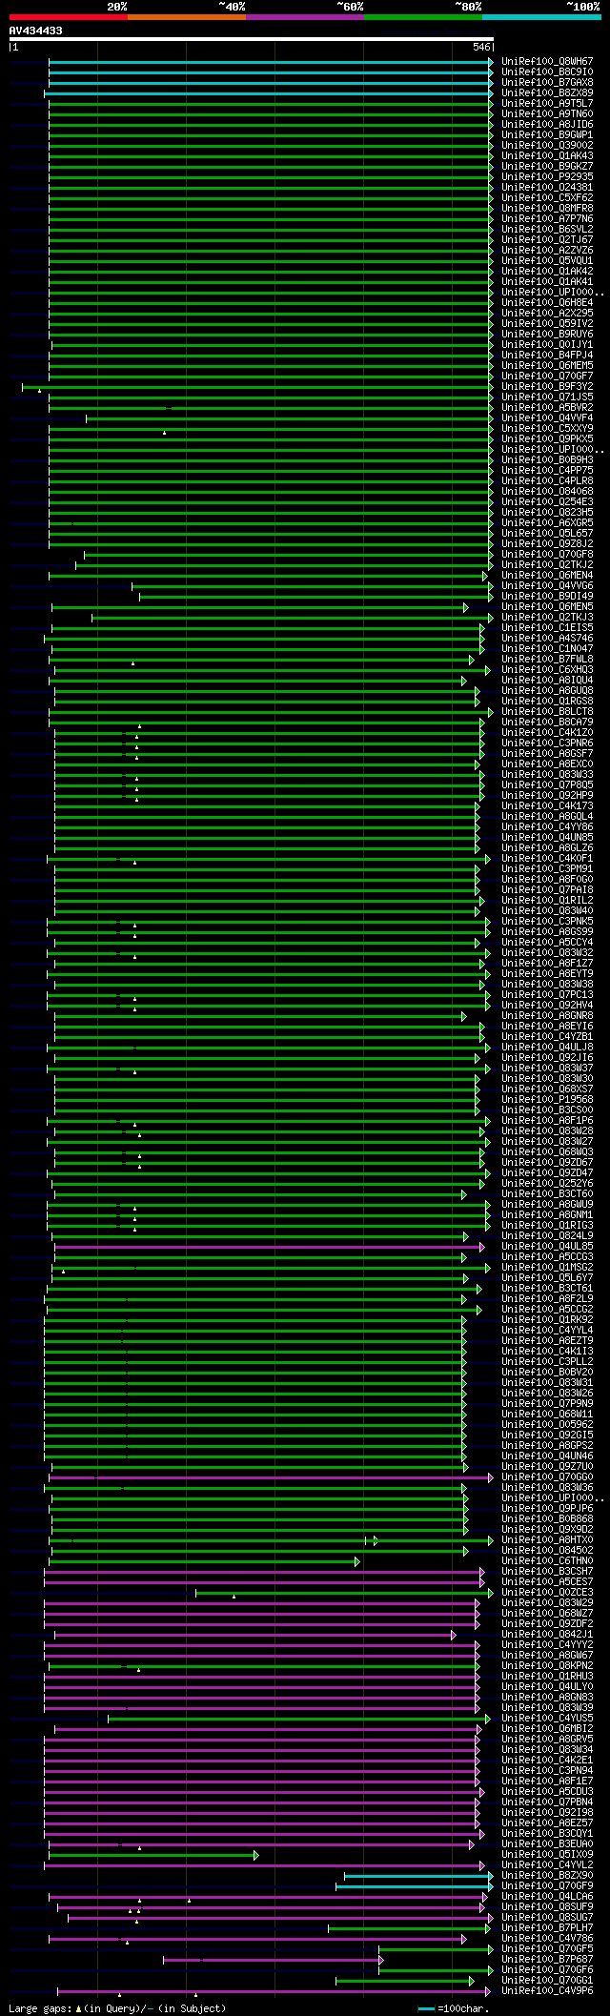Click the orange ~40% identity legend segment
This screenshot has height=2016, width=610.
[x=187, y=16]
